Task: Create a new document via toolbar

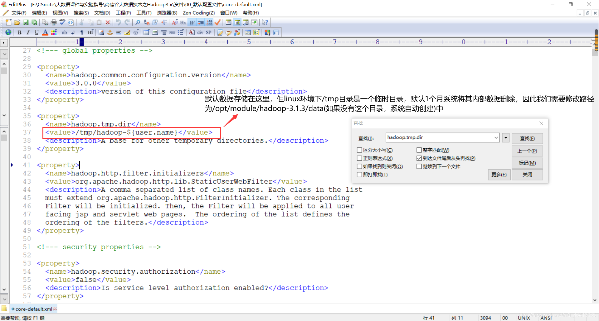Action: (x=8, y=22)
